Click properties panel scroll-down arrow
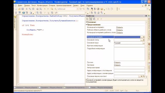The image size is (165, 93). pos(146,77)
